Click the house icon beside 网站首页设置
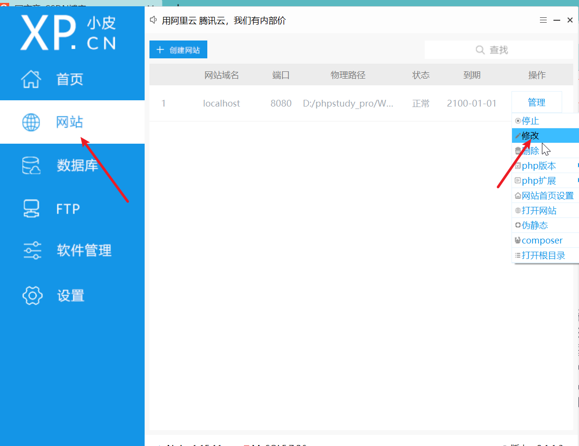This screenshot has width=579, height=446. coord(518,196)
